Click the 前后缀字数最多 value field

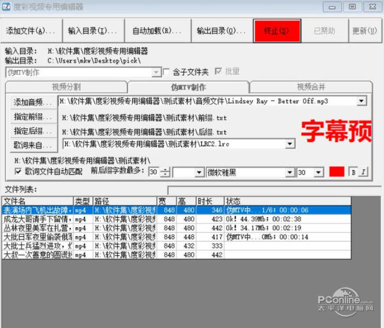click(x=154, y=172)
